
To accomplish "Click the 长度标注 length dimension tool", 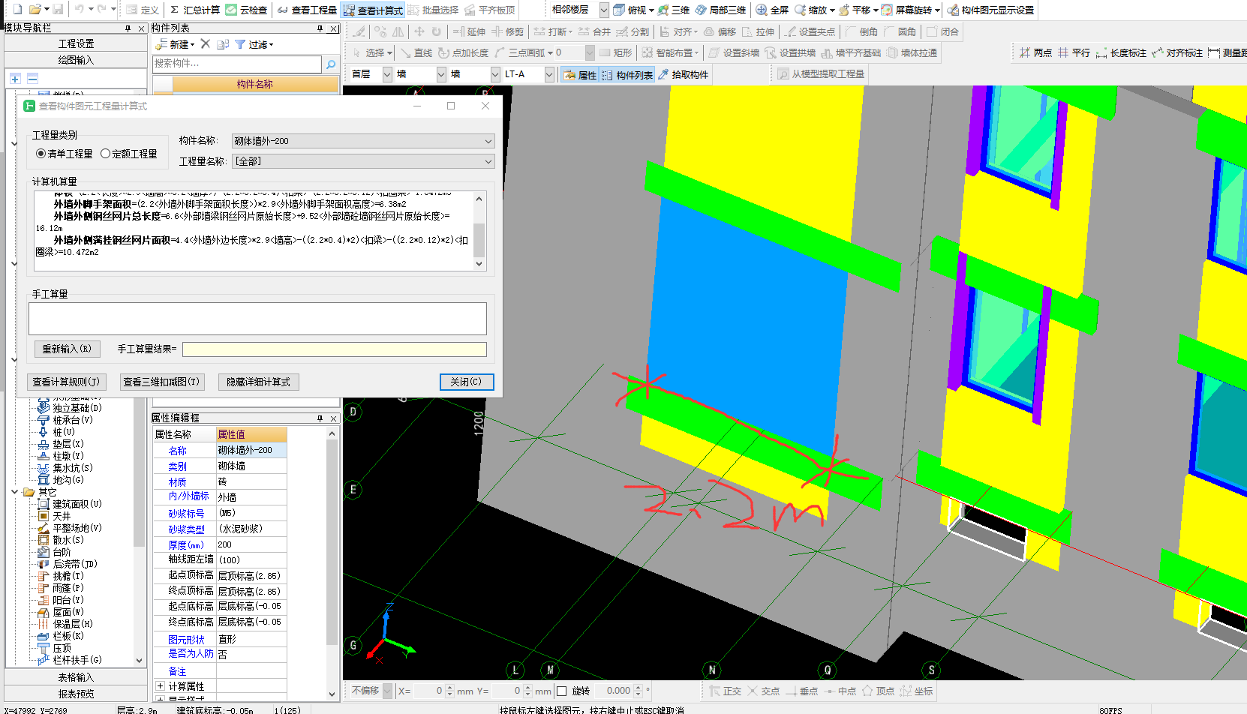I will [x=1121, y=52].
